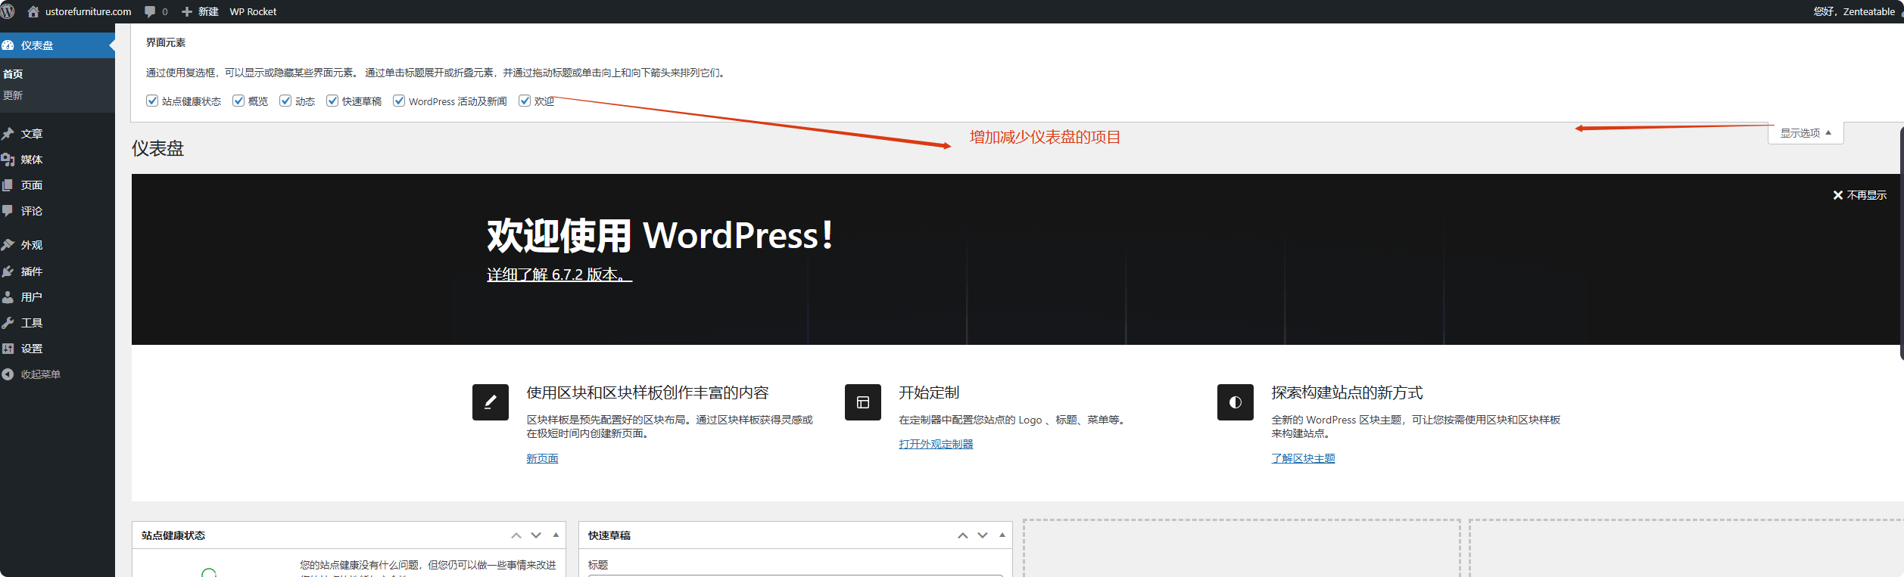Dismiss welcome panel with 不再显示

[x=1859, y=195]
